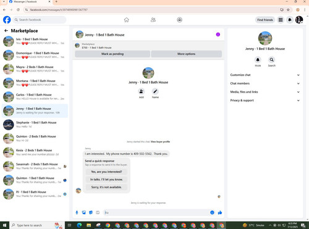Open new browser tab plus icon
Viewport: 309px width, 229px height.
tap(56, 2)
